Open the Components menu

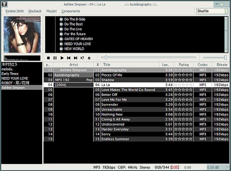click(71, 11)
